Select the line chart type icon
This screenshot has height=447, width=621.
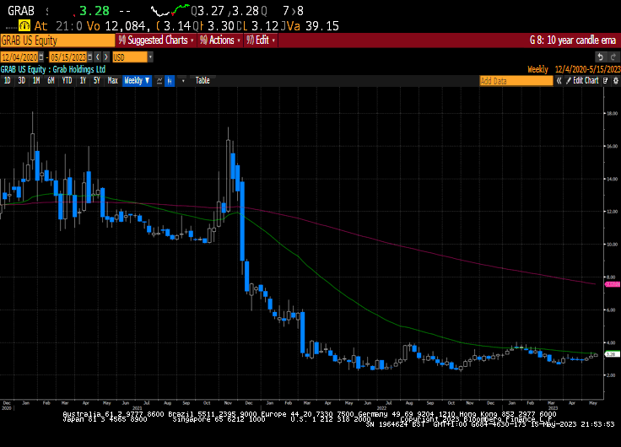click(159, 81)
